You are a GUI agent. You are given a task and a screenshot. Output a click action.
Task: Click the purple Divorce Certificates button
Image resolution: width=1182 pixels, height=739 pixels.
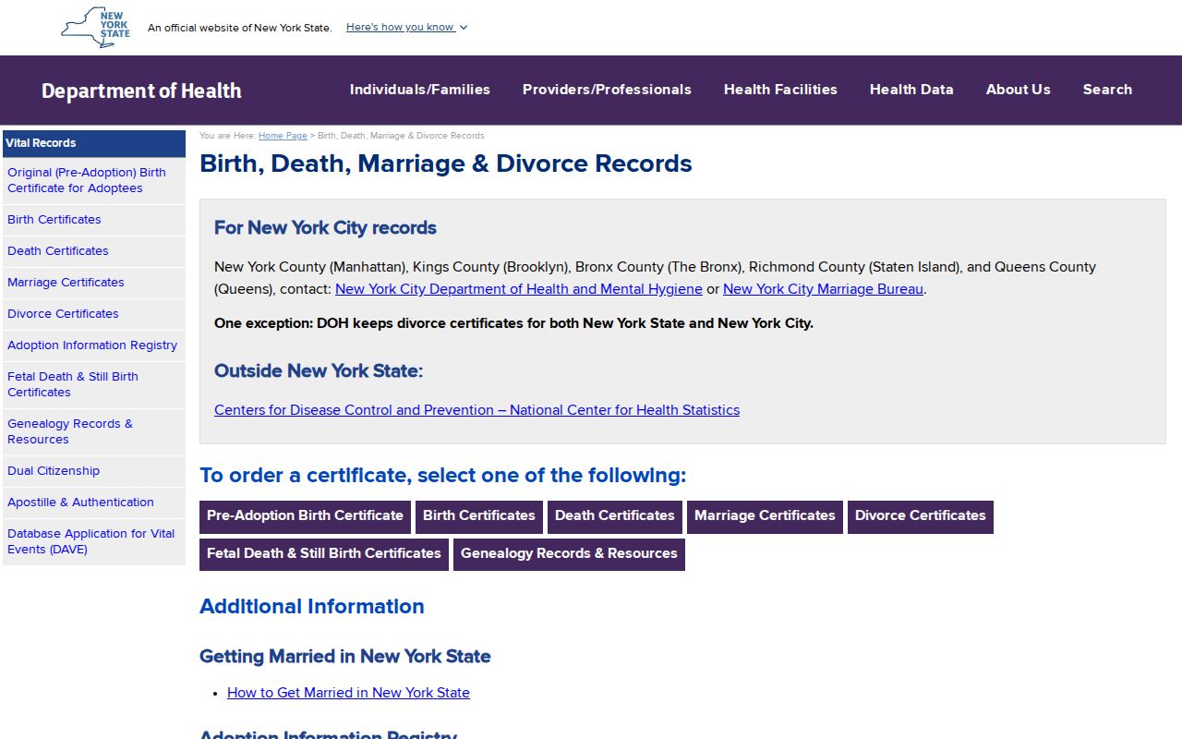click(x=921, y=516)
